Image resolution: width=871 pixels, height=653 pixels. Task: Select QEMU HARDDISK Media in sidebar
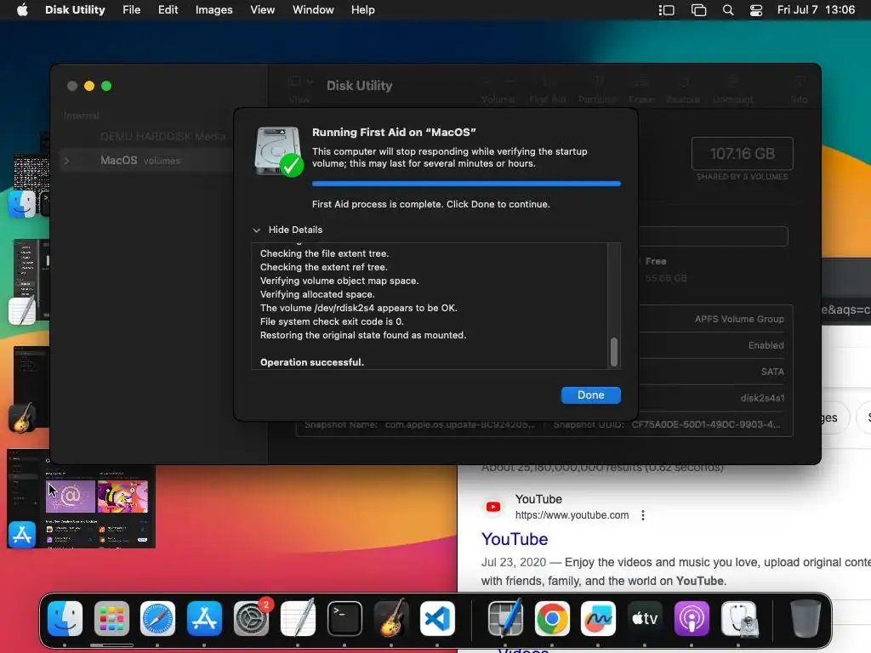coord(162,136)
